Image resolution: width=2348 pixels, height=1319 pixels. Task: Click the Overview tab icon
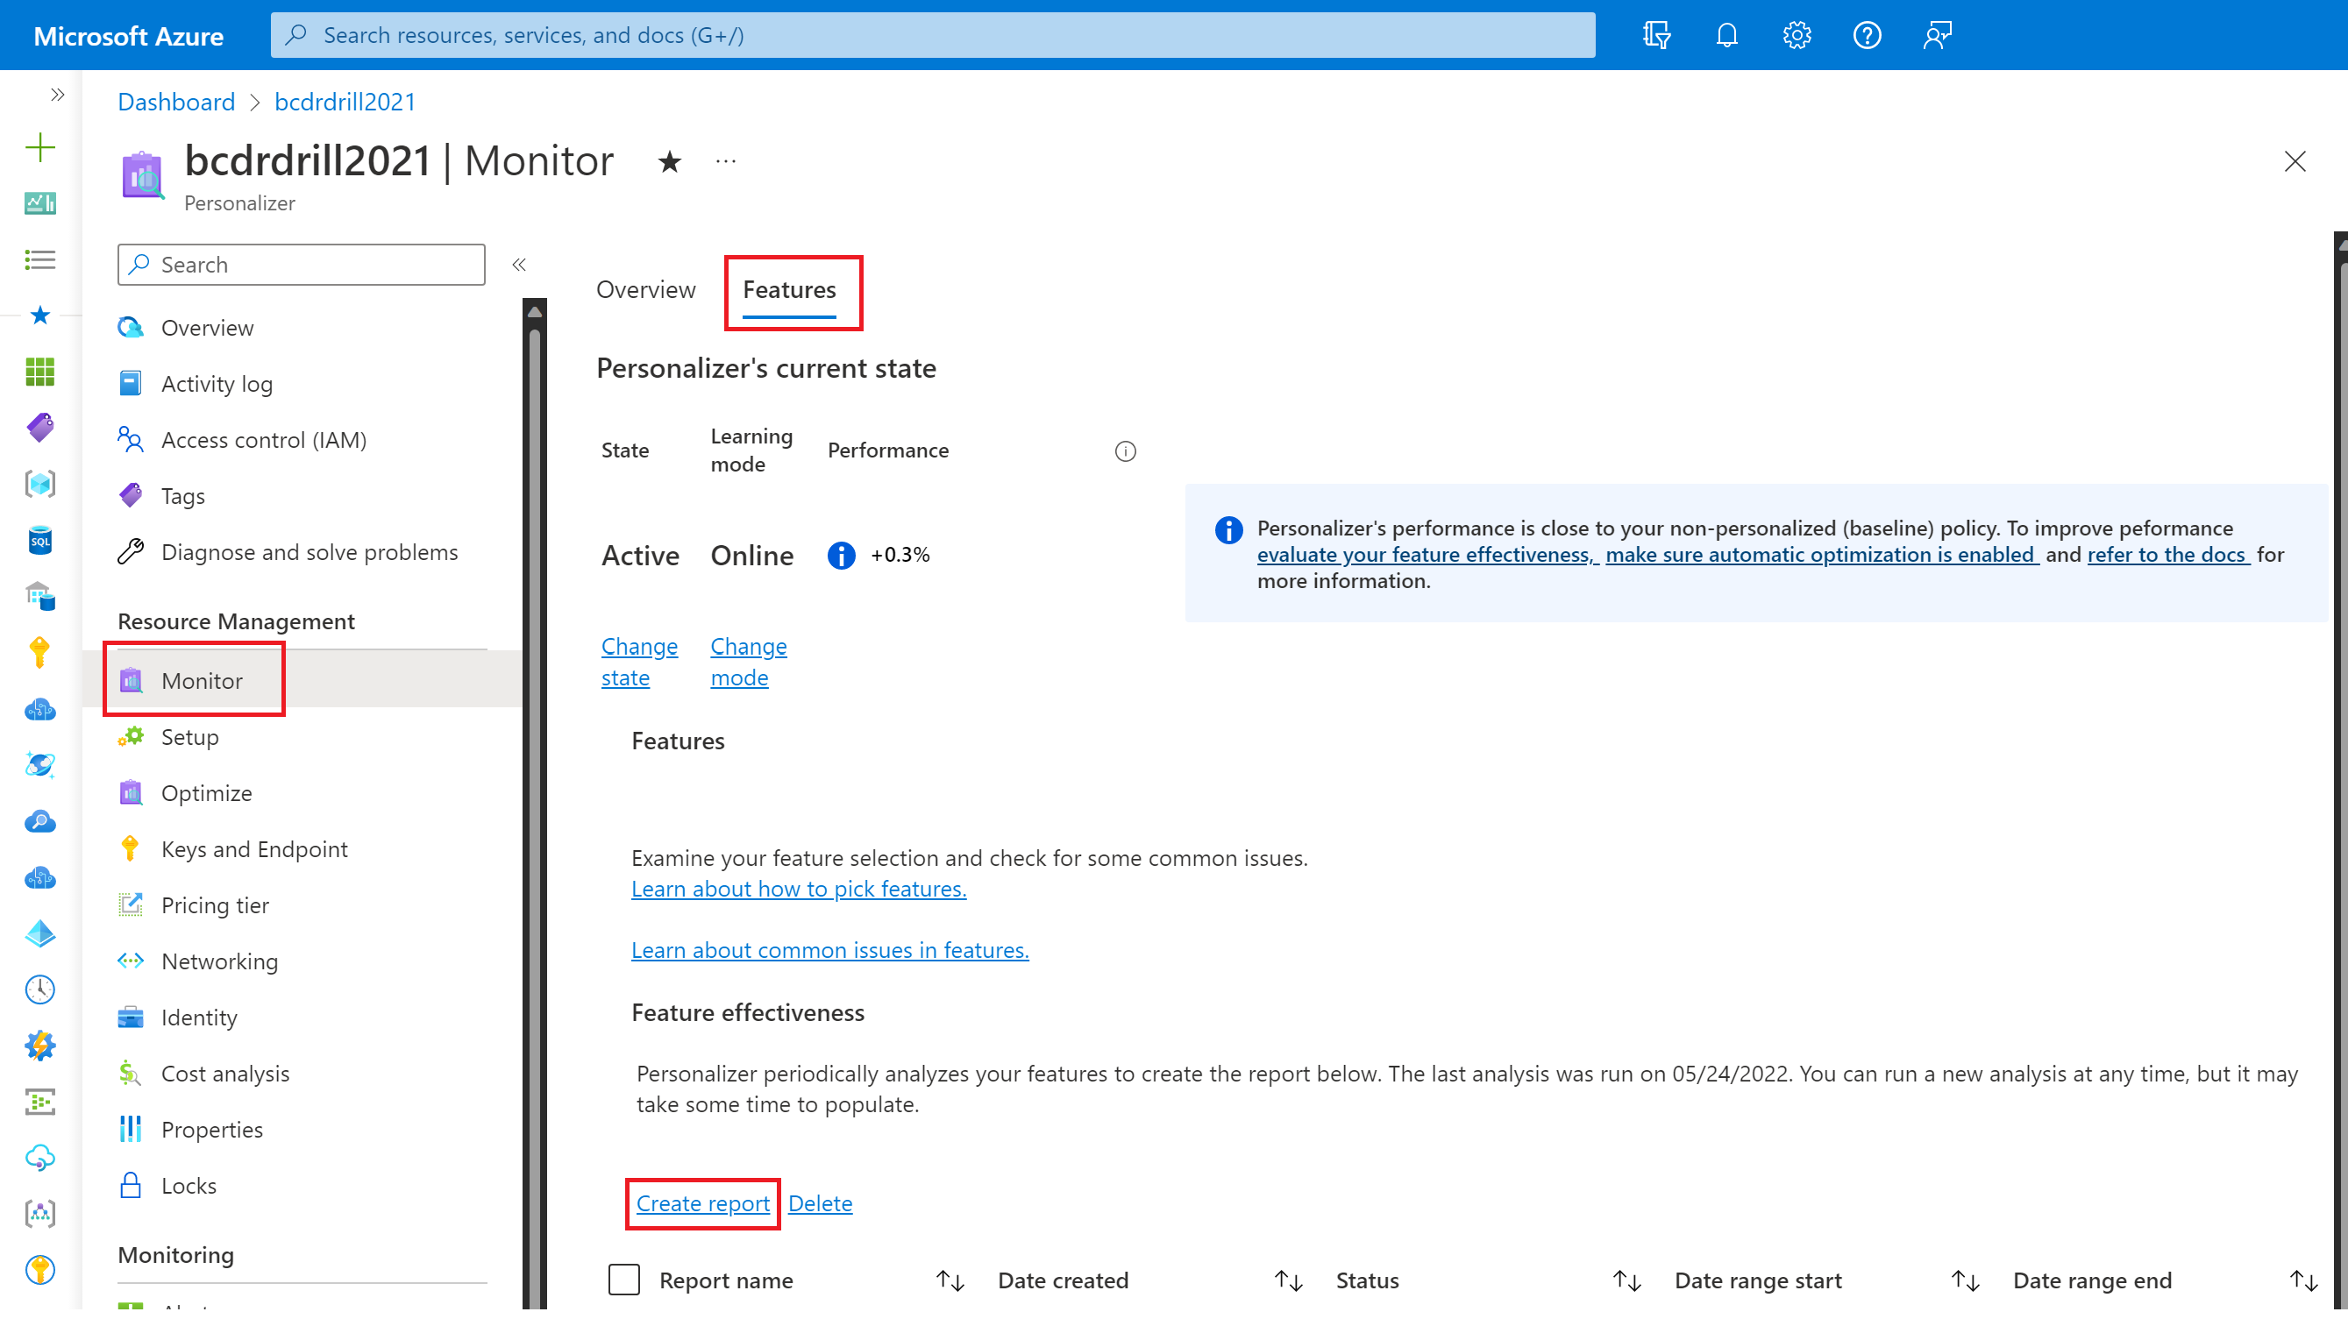645,287
